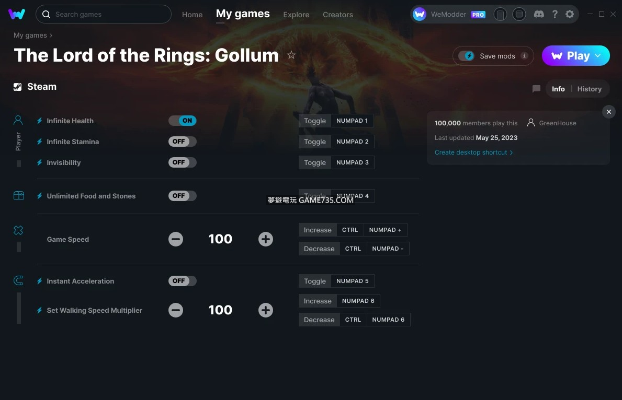Image resolution: width=622 pixels, height=400 pixels.
Task: Open the Discord icon link
Action: click(538, 15)
